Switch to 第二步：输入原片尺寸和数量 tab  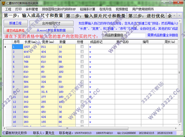[x=96, y=16]
